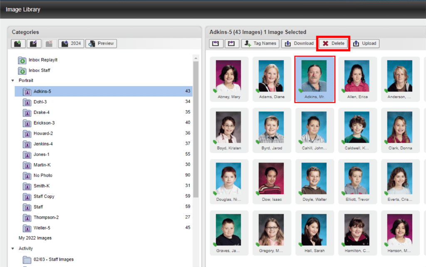
Task: Select the Byrd, Jarod portrait
Action: point(272,130)
